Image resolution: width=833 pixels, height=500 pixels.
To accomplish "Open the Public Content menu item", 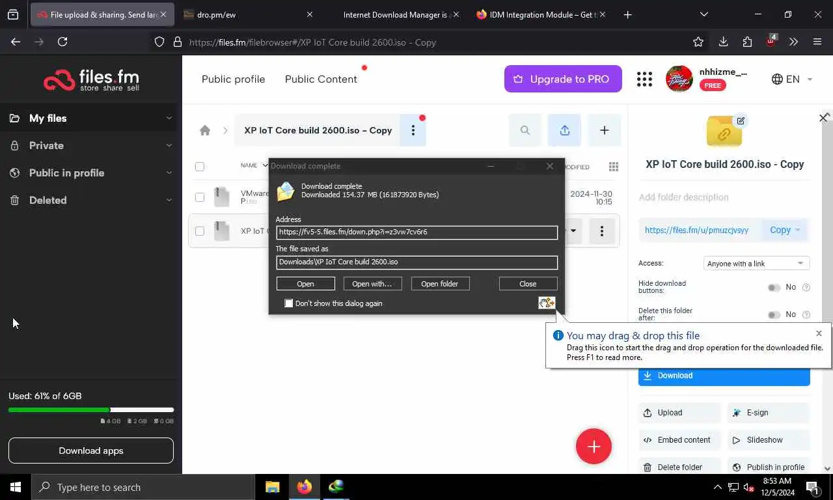I will pyautogui.click(x=321, y=79).
